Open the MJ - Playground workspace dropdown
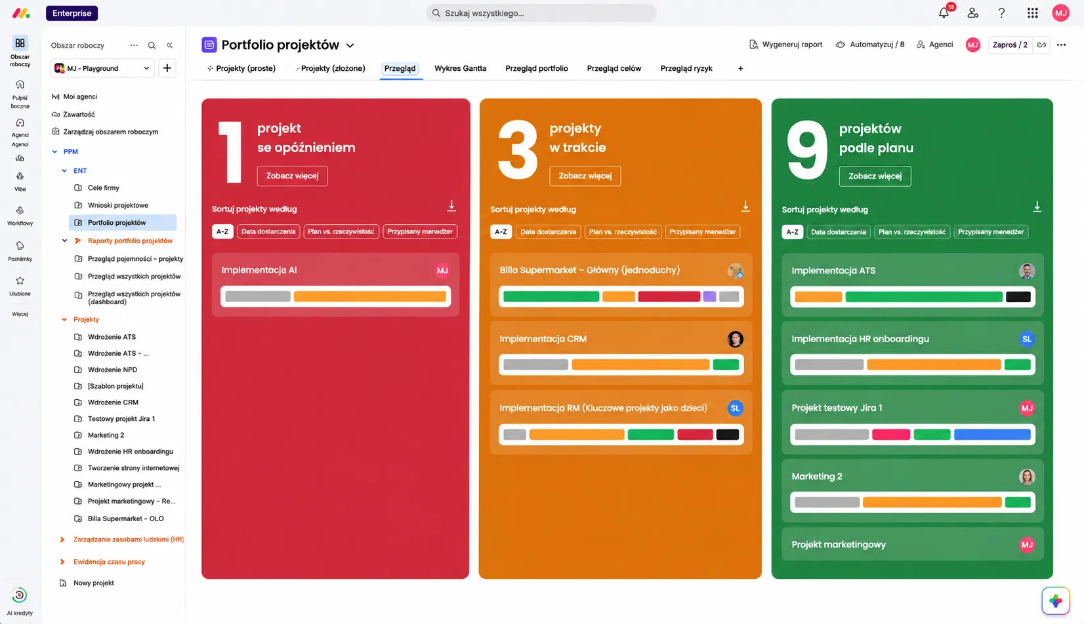The width and height of the screenshot is (1084, 624). coord(103,68)
